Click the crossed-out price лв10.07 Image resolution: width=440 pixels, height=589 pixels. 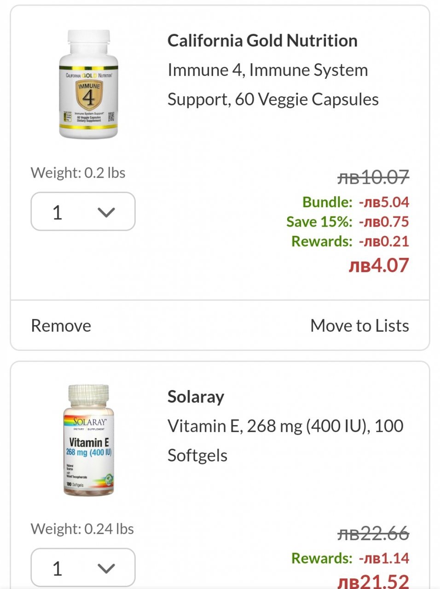coord(373,177)
